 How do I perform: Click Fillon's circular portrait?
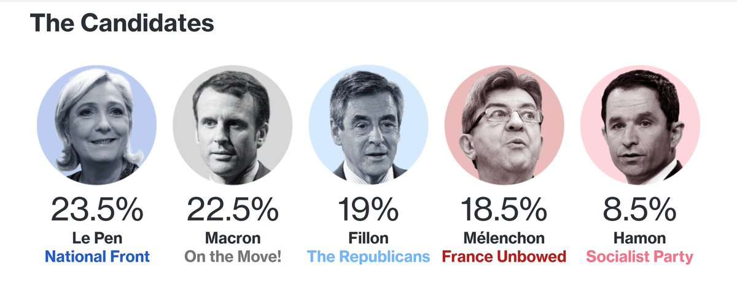[368, 125]
